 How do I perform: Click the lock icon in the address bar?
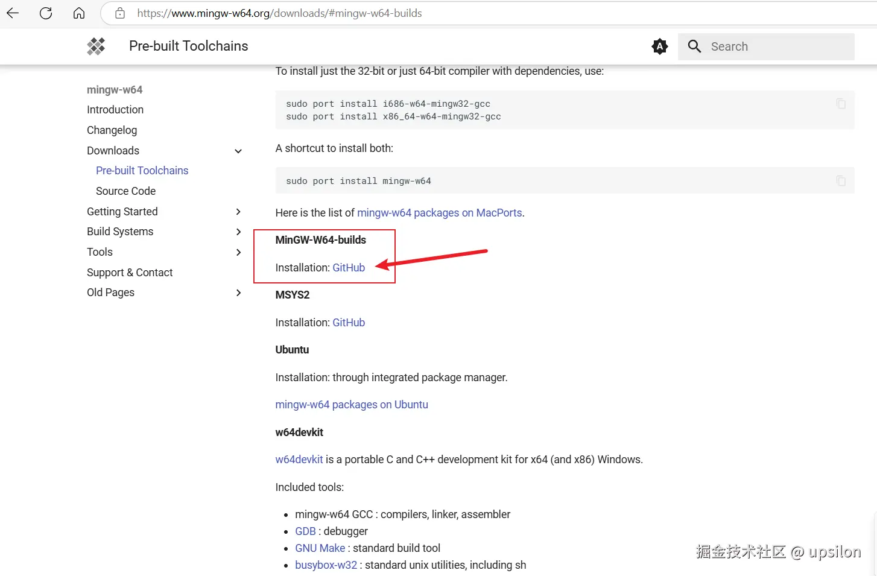(120, 13)
